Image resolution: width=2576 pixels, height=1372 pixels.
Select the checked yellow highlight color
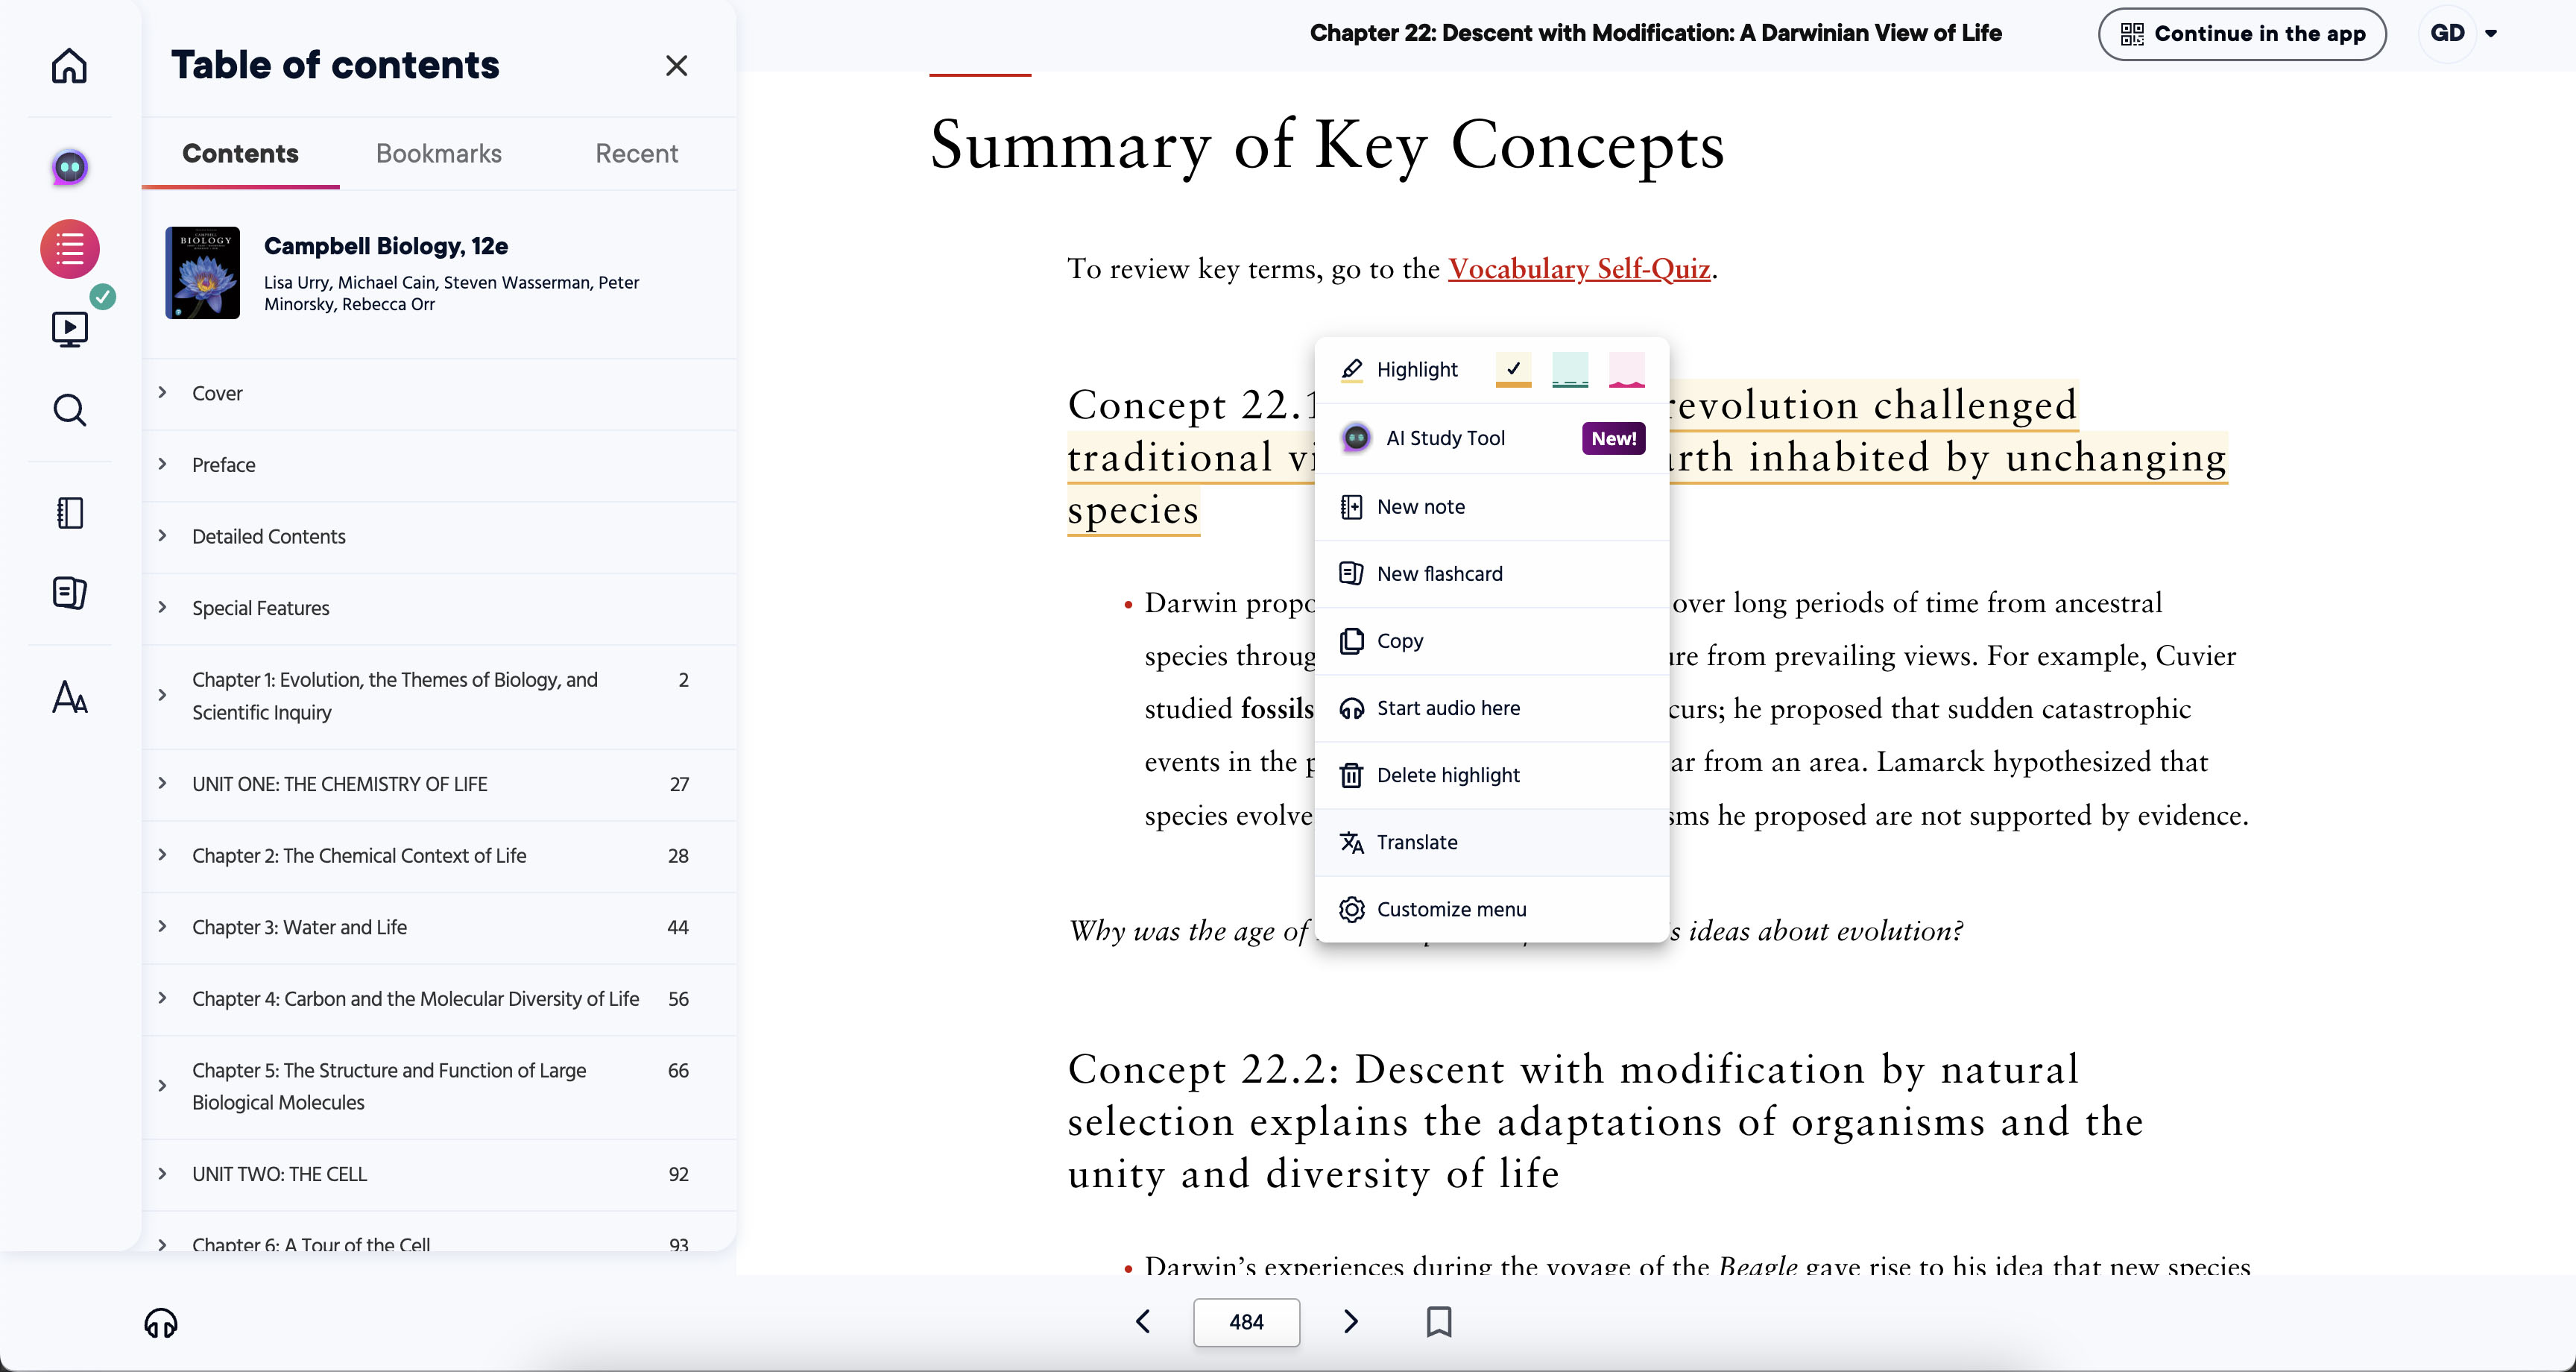tap(1513, 369)
